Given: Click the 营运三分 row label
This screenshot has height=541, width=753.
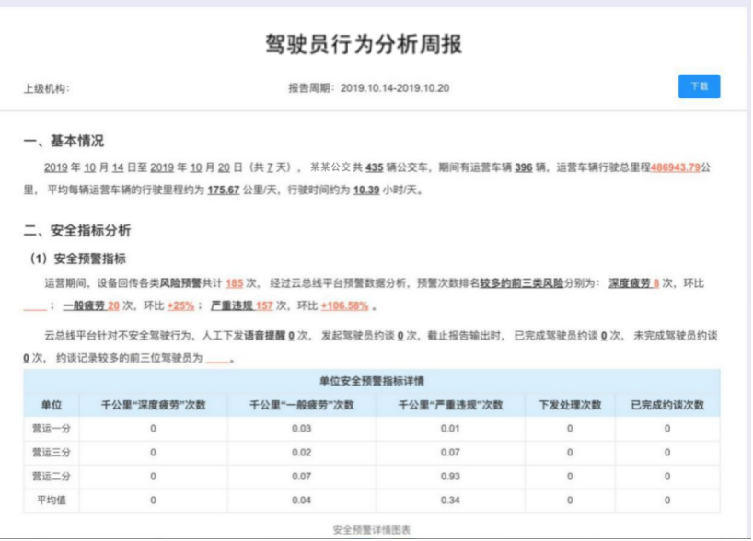Looking at the screenshot, I should [51, 453].
